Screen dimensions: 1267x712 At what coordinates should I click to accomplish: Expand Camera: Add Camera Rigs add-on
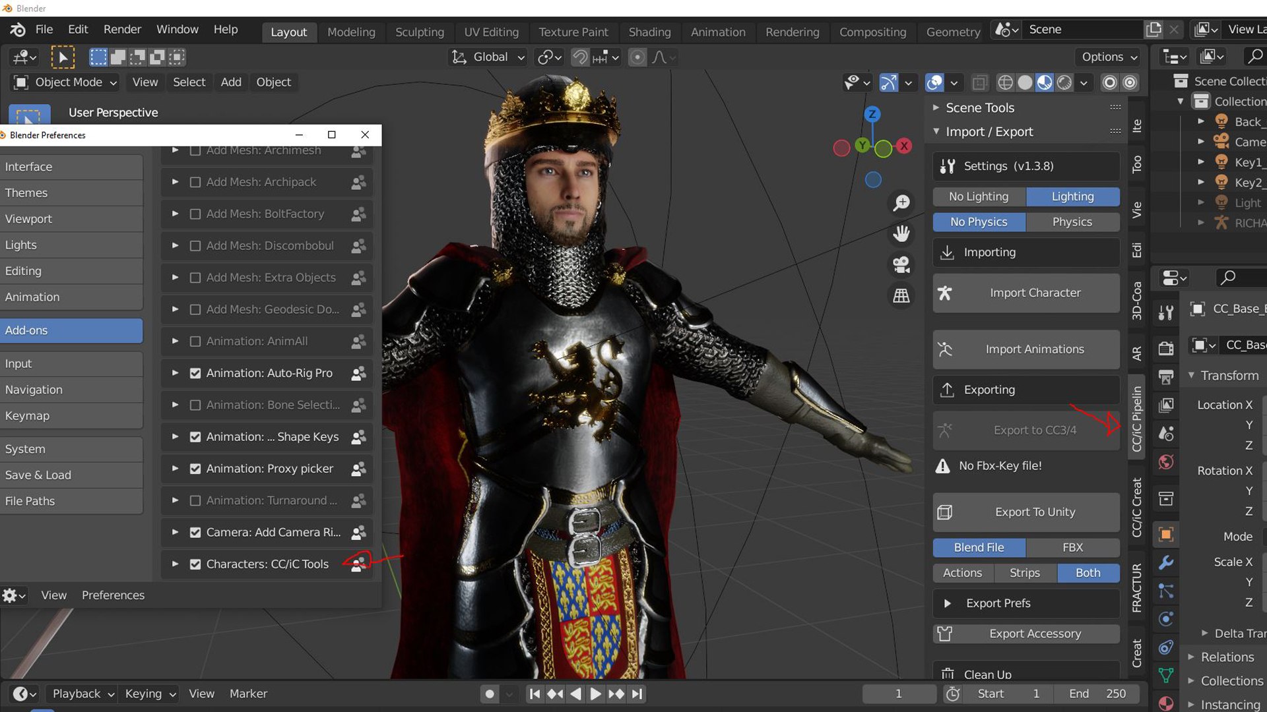175,532
